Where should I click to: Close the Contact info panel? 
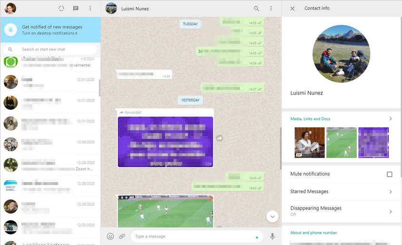[292, 9]
